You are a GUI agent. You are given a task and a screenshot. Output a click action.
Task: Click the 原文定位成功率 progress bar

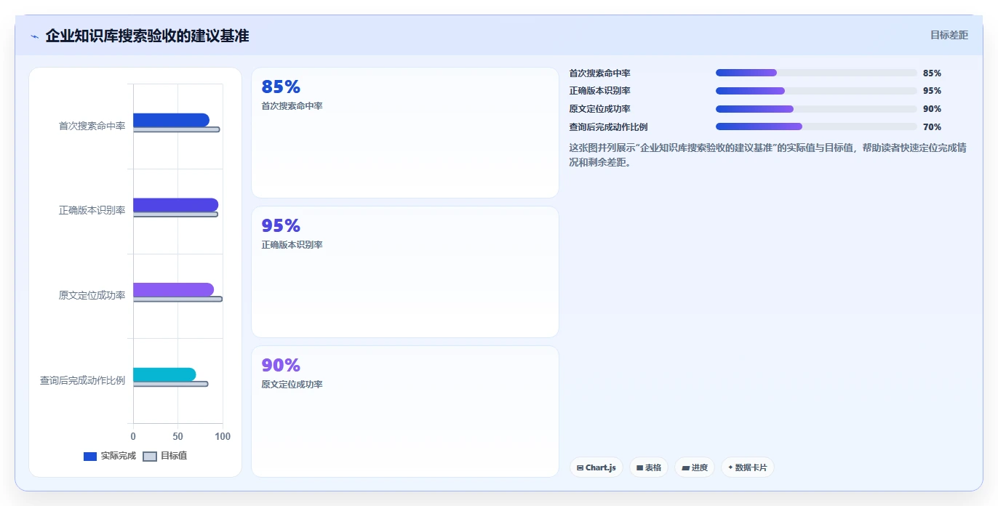[816, 109]
